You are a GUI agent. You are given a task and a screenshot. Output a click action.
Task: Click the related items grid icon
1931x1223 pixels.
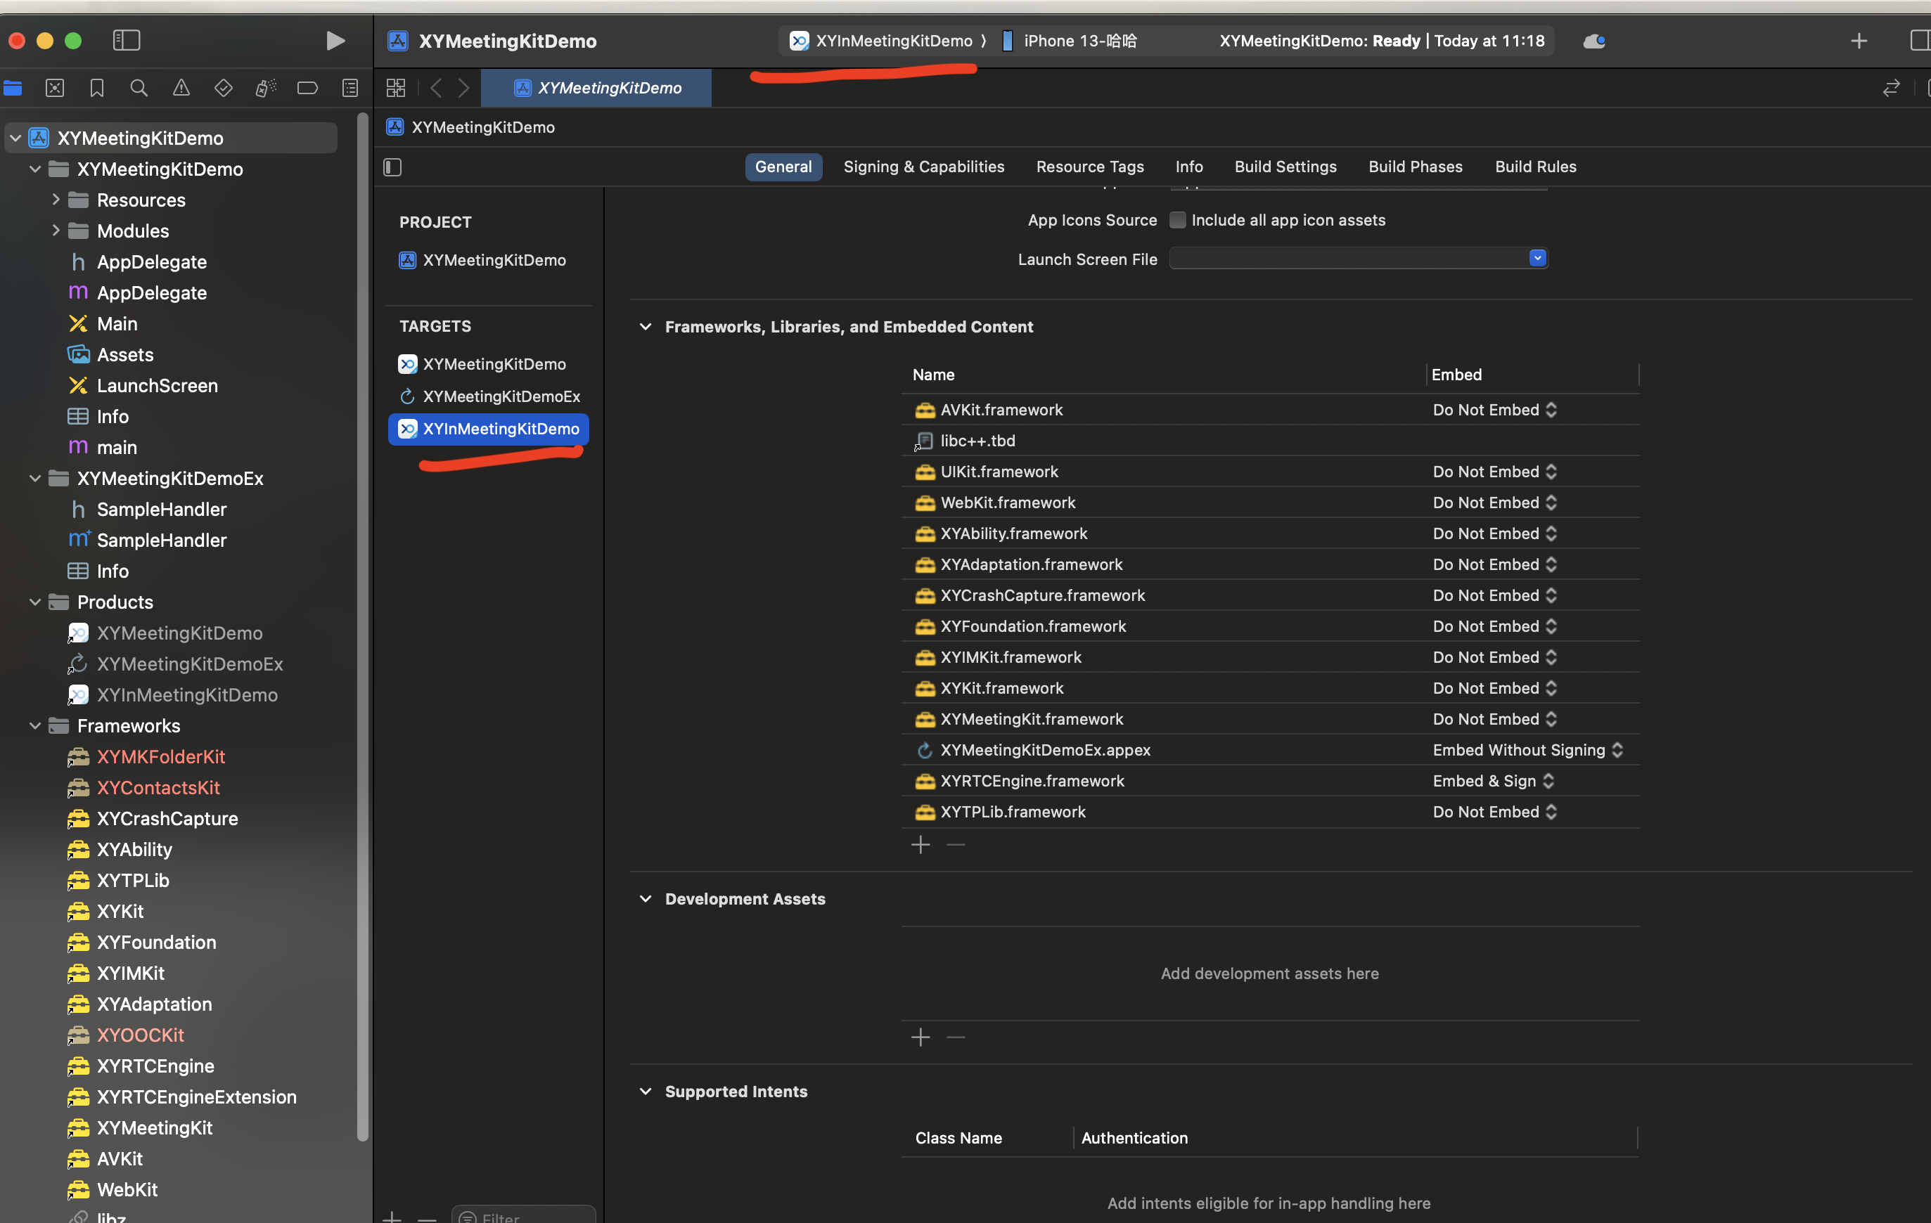396,88
